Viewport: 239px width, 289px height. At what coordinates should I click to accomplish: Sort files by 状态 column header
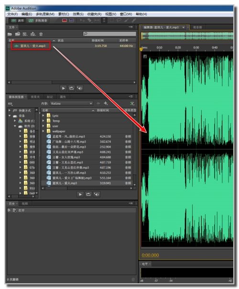[61, 40]
